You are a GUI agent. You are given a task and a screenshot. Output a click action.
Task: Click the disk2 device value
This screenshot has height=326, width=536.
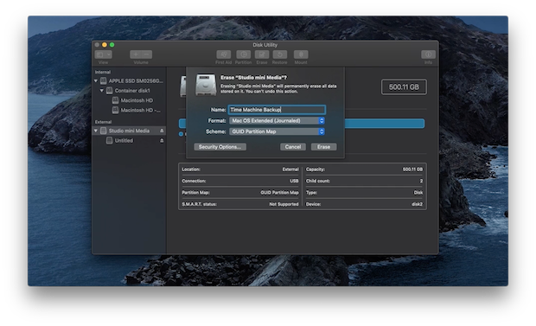point(417,204)
